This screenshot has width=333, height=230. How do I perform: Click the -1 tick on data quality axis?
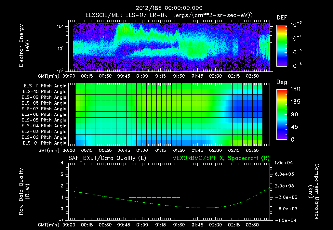[x=61, y=220]
